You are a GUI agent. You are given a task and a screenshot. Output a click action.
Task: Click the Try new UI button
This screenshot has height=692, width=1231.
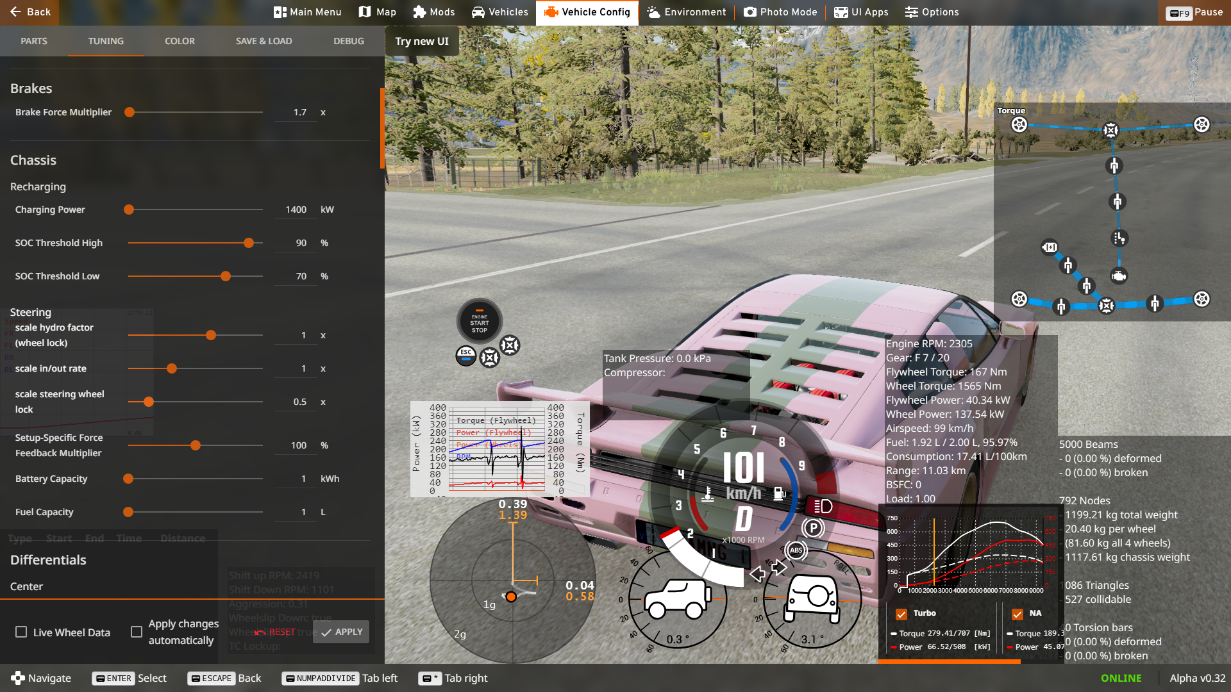[422, 41]
